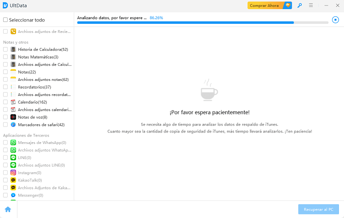Tick the Seleccionar todo checkbox
The height and width of the screenshot is (218, 344).
pos(5,20)
